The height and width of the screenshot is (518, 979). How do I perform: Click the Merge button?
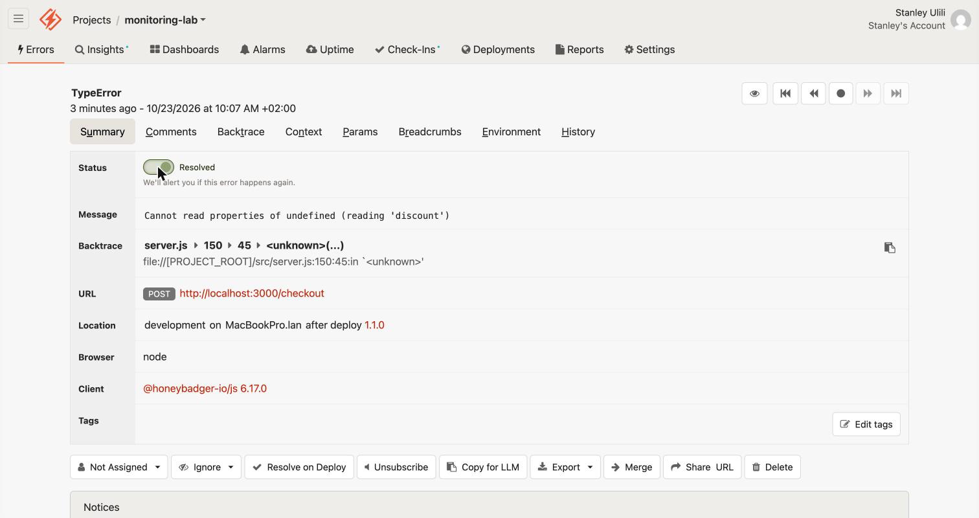[632, 467]
